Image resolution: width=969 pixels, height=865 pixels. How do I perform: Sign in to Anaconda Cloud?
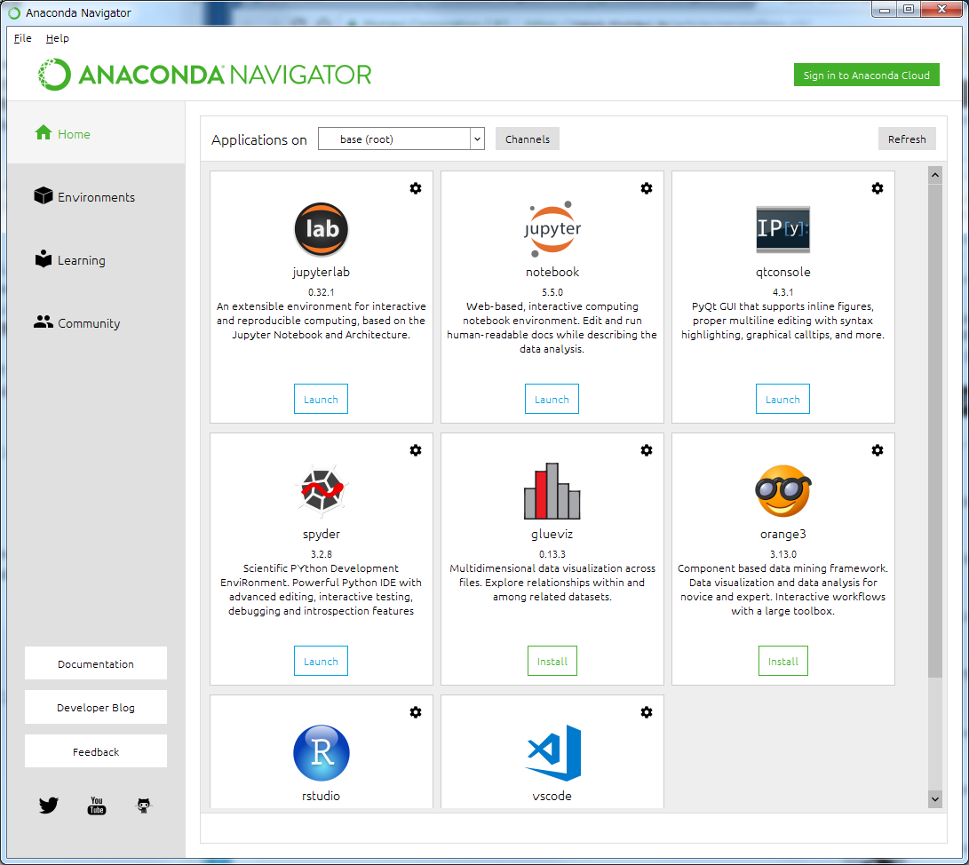click(866, 75)
